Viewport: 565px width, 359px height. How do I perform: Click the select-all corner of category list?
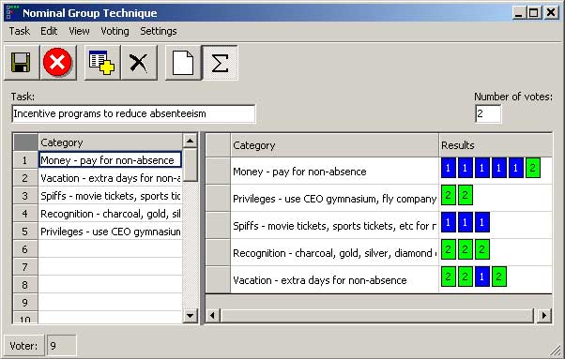click(25, 142)
